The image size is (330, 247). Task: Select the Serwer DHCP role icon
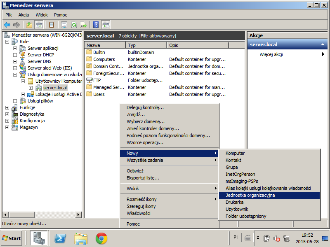(23, 55)
